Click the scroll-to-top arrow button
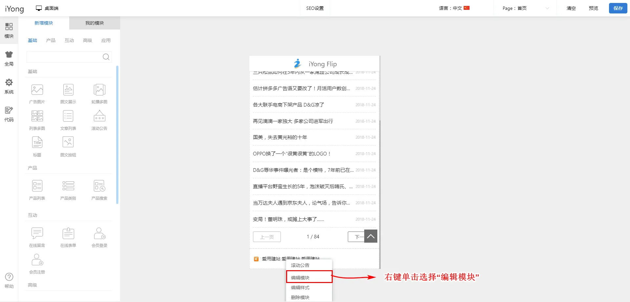Screen dimensions: 630x302 click(370, 236)
